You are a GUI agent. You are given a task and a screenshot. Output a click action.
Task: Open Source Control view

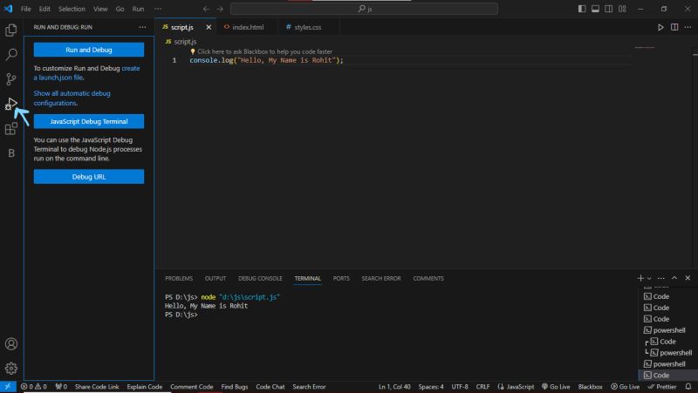(x=11, y=79)
